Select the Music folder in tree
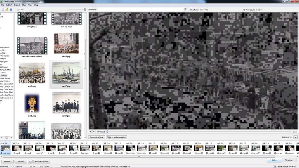This screenshot has height=168, width=299. (3, 73)
